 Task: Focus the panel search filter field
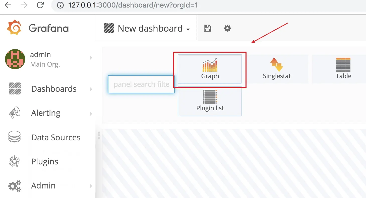[141, 84]
